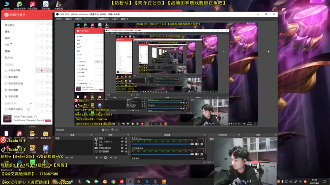This screenshot has height=185, width=330.
Task: Move scene up in scenes toolbar
Action: [67, 157]
